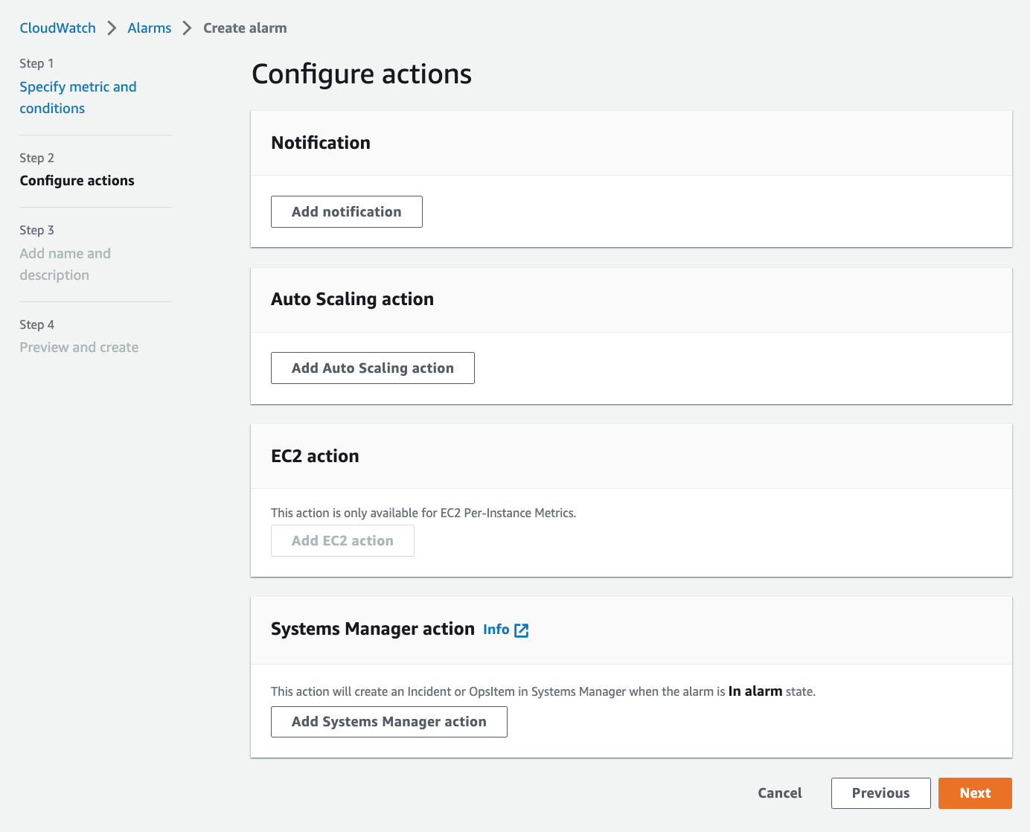The width and height of the screenshot is (1030, 832).
Task: Click the chevron after Alarms breadcrumb
Action: pyautogui.click(x=188, y=28)
